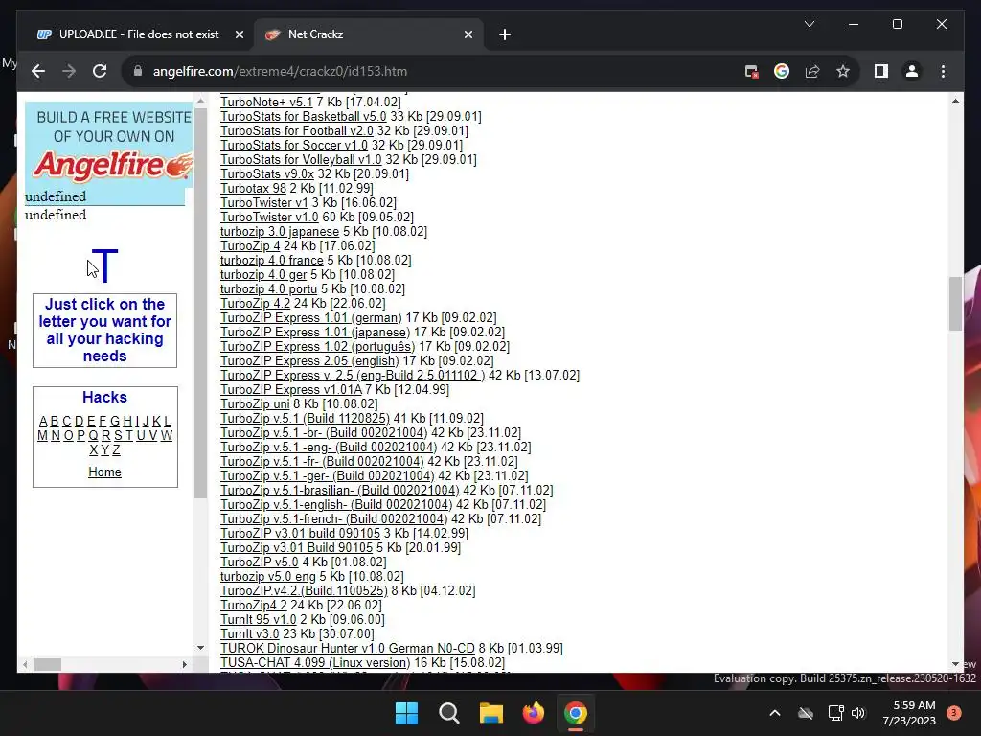Screen dimensions: 981x736
Task: Open Windows taskbar search
Action: 448,713
